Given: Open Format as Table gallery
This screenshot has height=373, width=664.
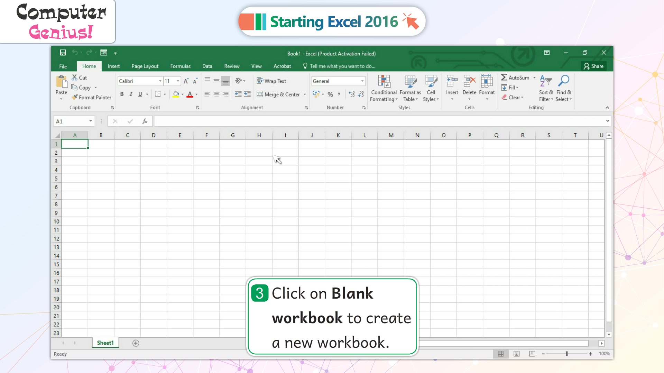Looking at the screenshot, I should click(x=411, y=89).
